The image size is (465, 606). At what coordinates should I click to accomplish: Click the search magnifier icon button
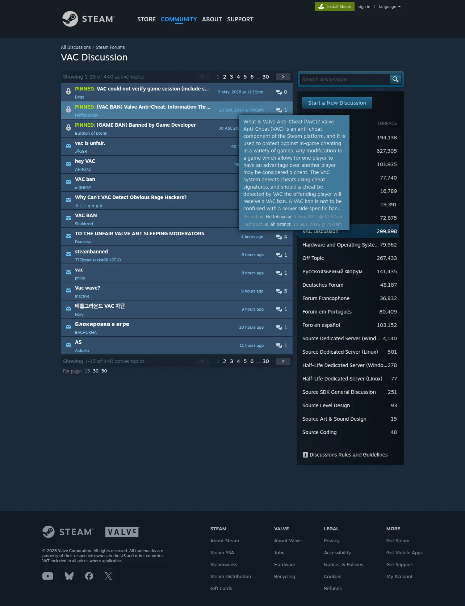[x=395, y=79]
